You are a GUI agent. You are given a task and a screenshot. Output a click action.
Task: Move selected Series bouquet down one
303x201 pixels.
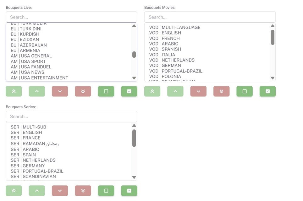coord(60,191)
